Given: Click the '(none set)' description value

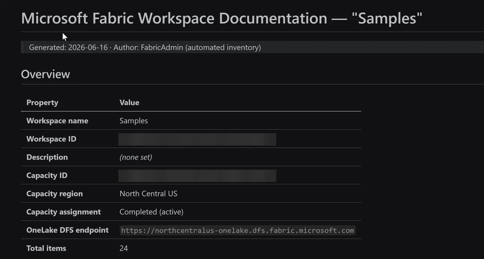Looking at the screenshot, I should [136, 157].
